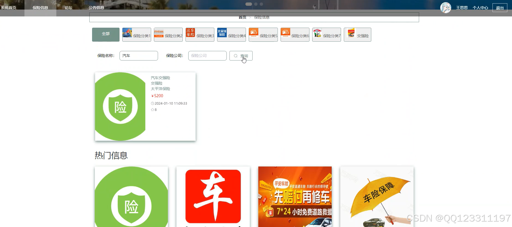Click the 汽车交强险 title text
The height and width of the screenshot is (227, 512).
tap(160, 78)
